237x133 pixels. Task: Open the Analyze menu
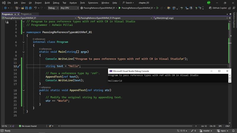(73, 3)
